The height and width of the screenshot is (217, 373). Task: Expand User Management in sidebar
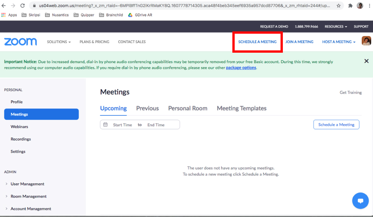point(27,184)
